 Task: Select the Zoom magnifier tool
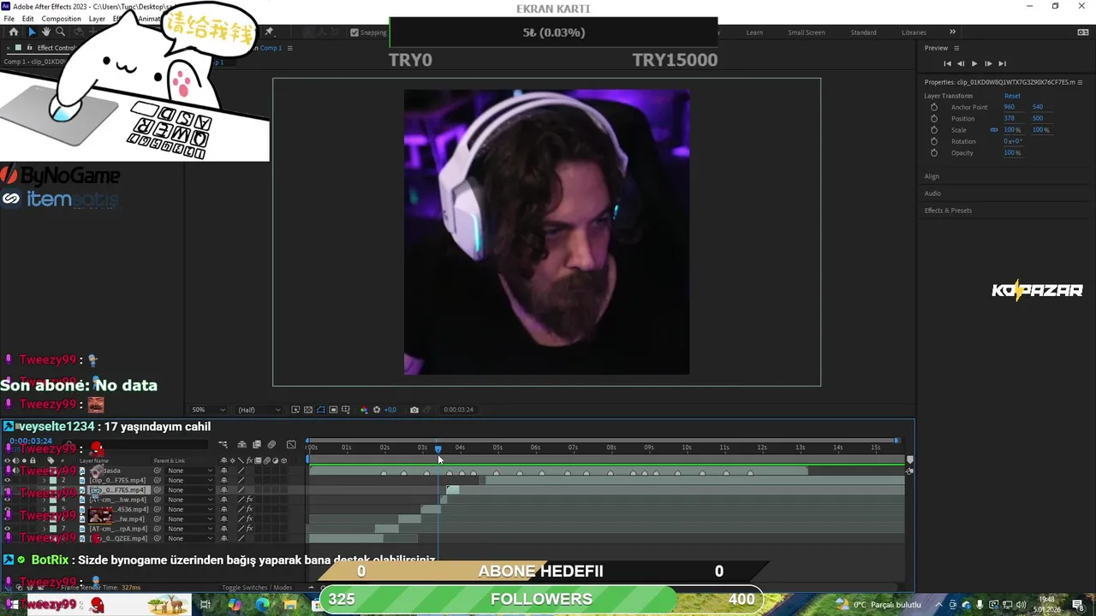[x=61, y=32]
